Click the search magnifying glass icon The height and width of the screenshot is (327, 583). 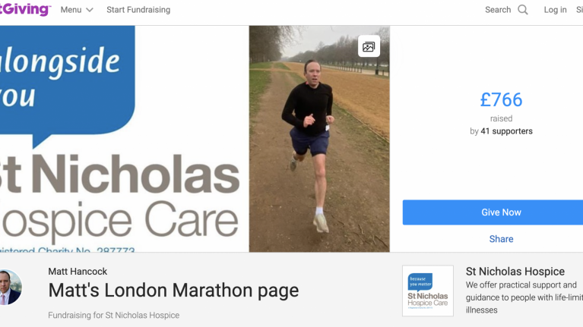pos(523,10)
